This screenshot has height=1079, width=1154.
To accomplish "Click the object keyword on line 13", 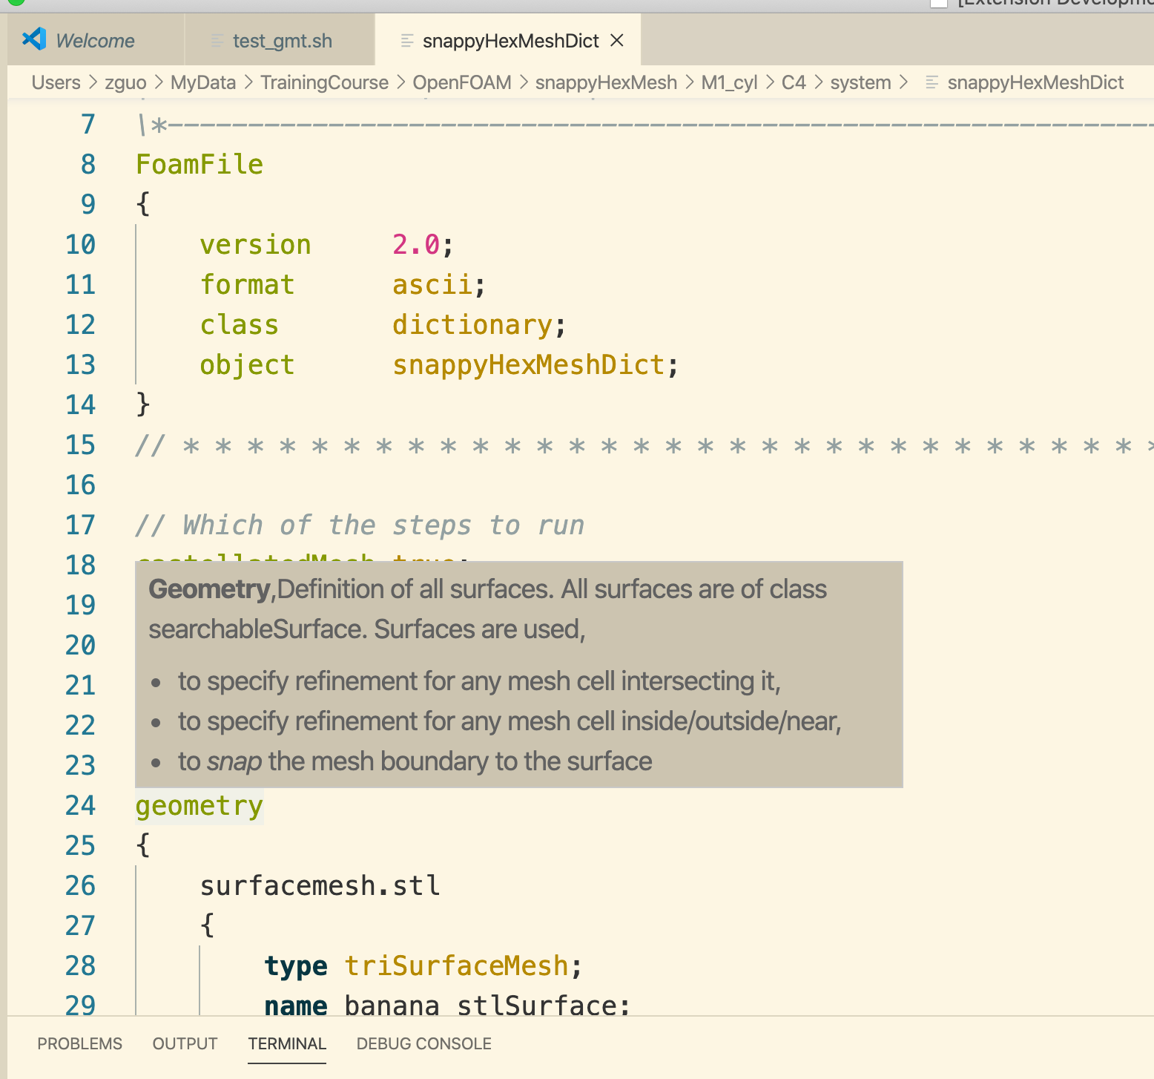I will click(x=247, y=364).
